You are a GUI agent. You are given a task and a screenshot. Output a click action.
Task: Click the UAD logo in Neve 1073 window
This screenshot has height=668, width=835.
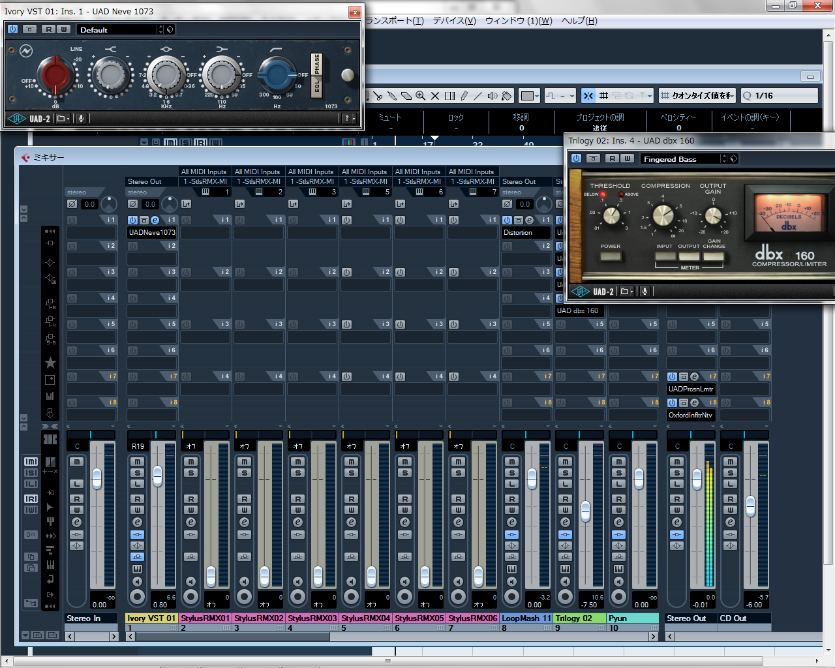pyautogui.click(x=17, y=119)
